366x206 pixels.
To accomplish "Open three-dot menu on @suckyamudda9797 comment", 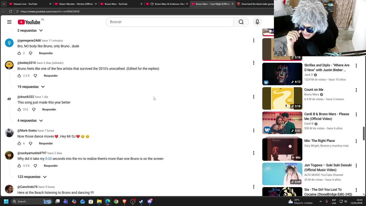I will [x=253, y=153].
